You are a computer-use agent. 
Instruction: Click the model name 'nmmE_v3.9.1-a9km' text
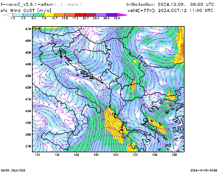click(x=30, y=4)
